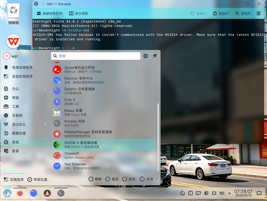Open the 办公 category

point(25,89)
